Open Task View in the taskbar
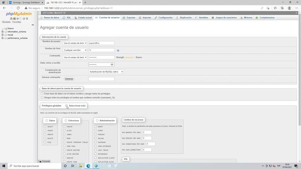 coord(73,166)
